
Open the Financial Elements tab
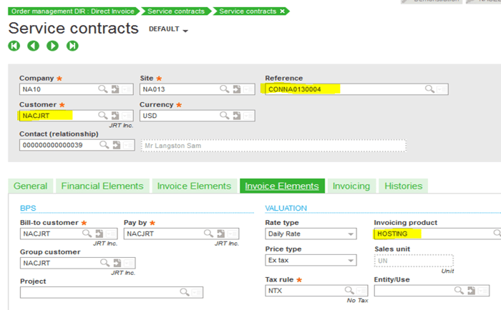coord(102,186)
